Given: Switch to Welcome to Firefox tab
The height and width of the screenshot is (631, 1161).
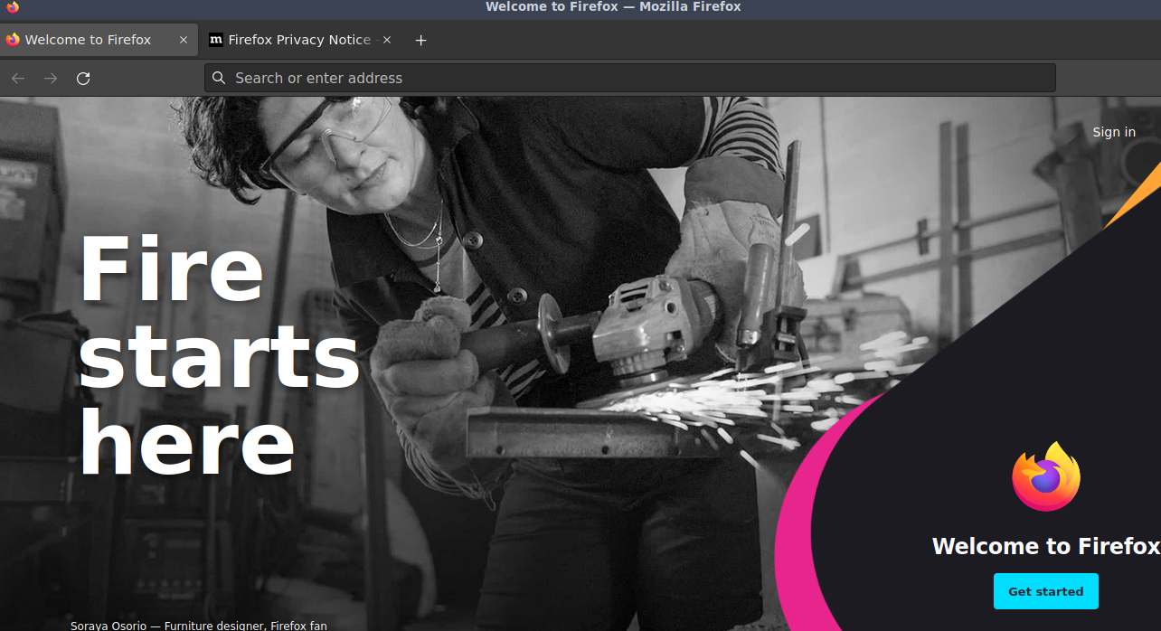Looking at the screenshot, I should click(x=99, y=40).
